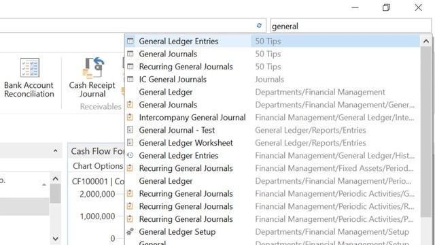
Task: Click task icon beside Recurring General Journals Periodic Activities/R
Action: (130, 206)
